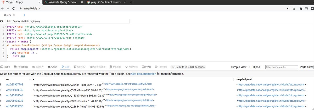Switch to the yasgui Google search tab
Image resolution: width=314 pixels, height=110 pixels.
pos(106,2)
